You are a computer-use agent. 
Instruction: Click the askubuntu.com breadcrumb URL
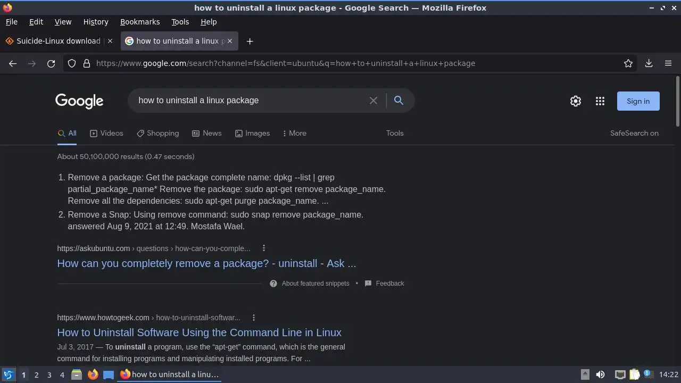(154, 248)
